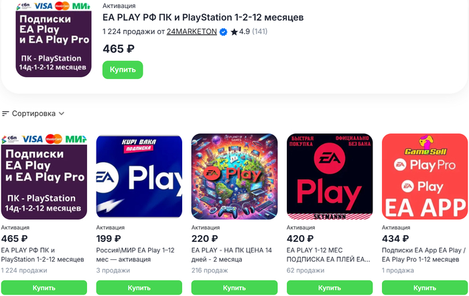The image size is (469, 296).
Task: Click the 141 reviews count
Action: tap(259, 31)
